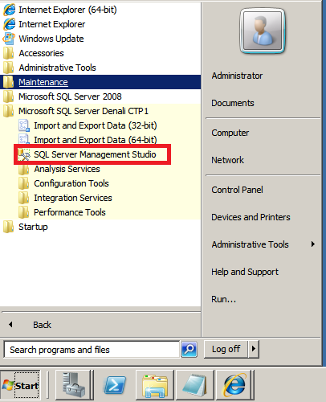The width and height of the screenshot is (326, 402).
Task: Click the Log off button
Action: 226,349
